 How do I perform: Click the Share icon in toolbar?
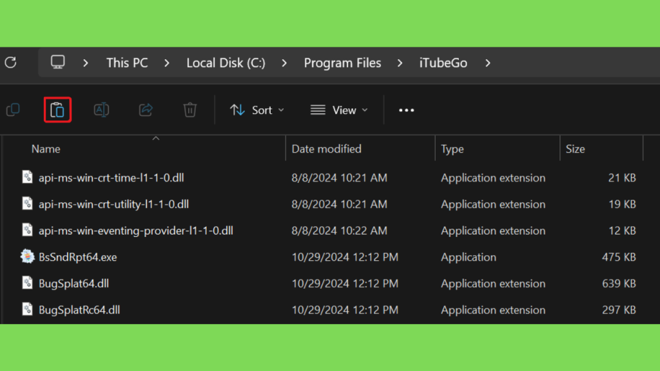[x=146, y=109]
